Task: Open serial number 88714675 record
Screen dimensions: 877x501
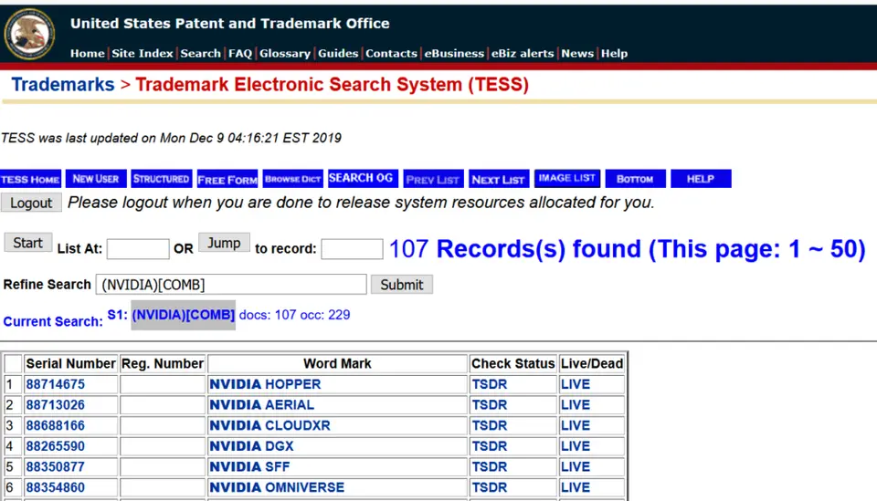Action: click(x=56, y=384)
